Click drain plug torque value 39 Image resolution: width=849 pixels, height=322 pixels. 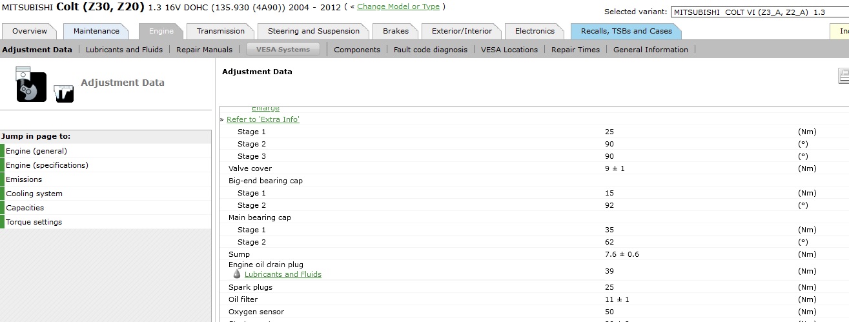pos(609,271)
